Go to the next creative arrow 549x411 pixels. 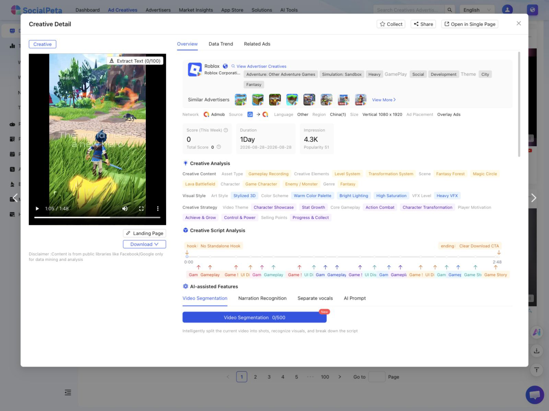point(534,198)
